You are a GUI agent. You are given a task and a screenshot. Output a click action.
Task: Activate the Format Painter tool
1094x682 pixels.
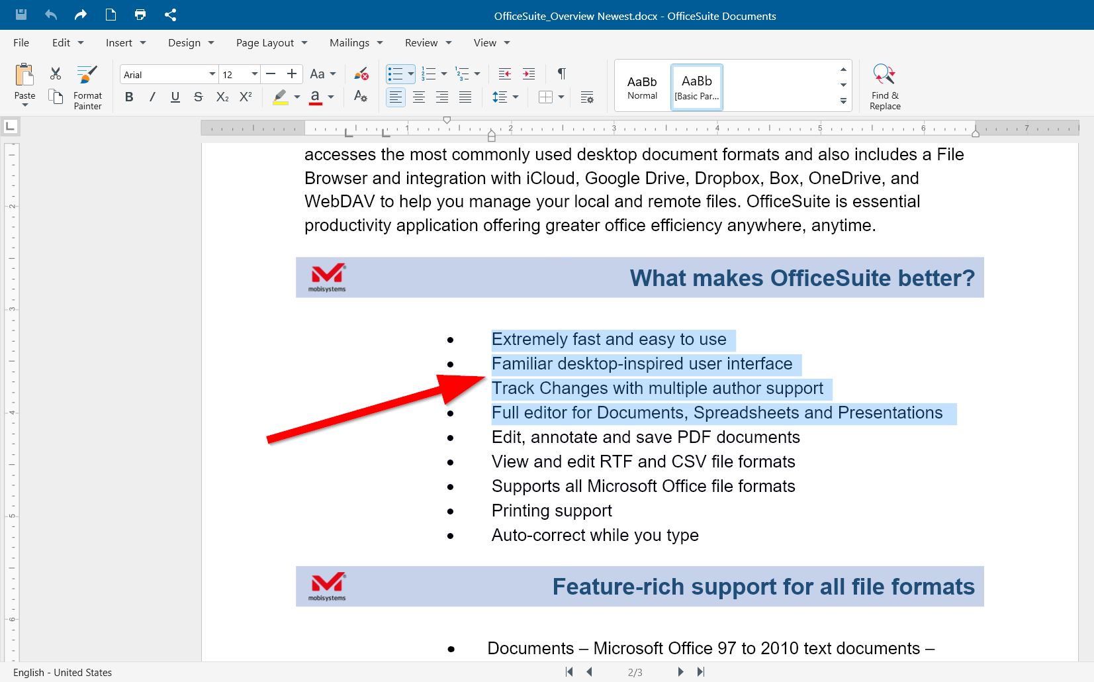tap(87, 87)
